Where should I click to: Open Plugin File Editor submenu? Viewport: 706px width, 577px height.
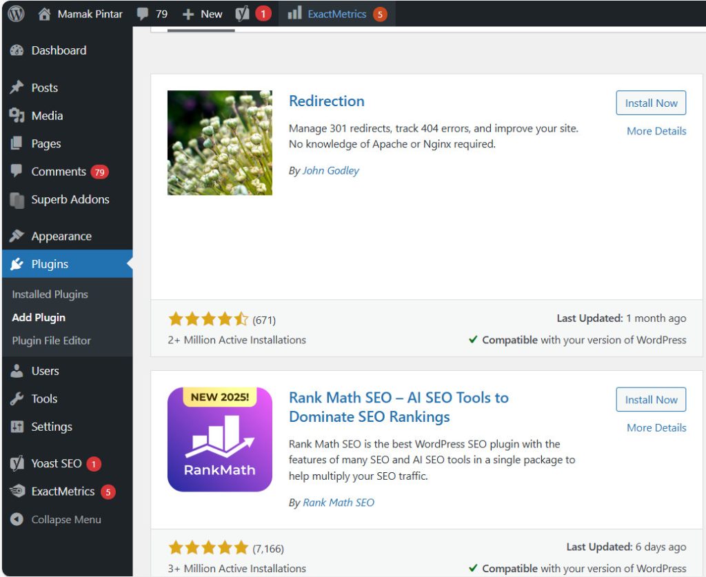pyautogui.click(x=51, y=341)
